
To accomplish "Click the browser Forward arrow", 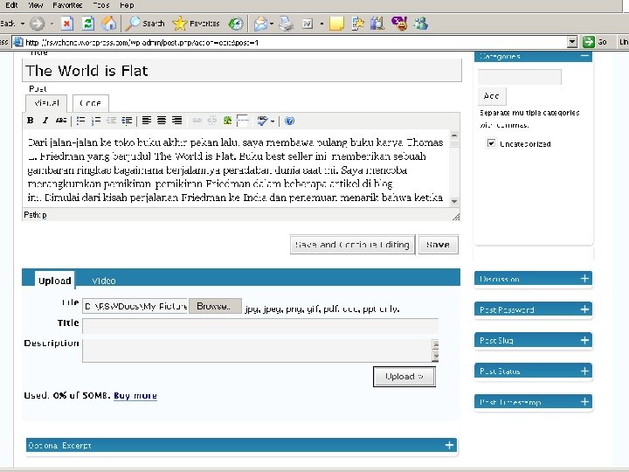I will pos(38,24).
